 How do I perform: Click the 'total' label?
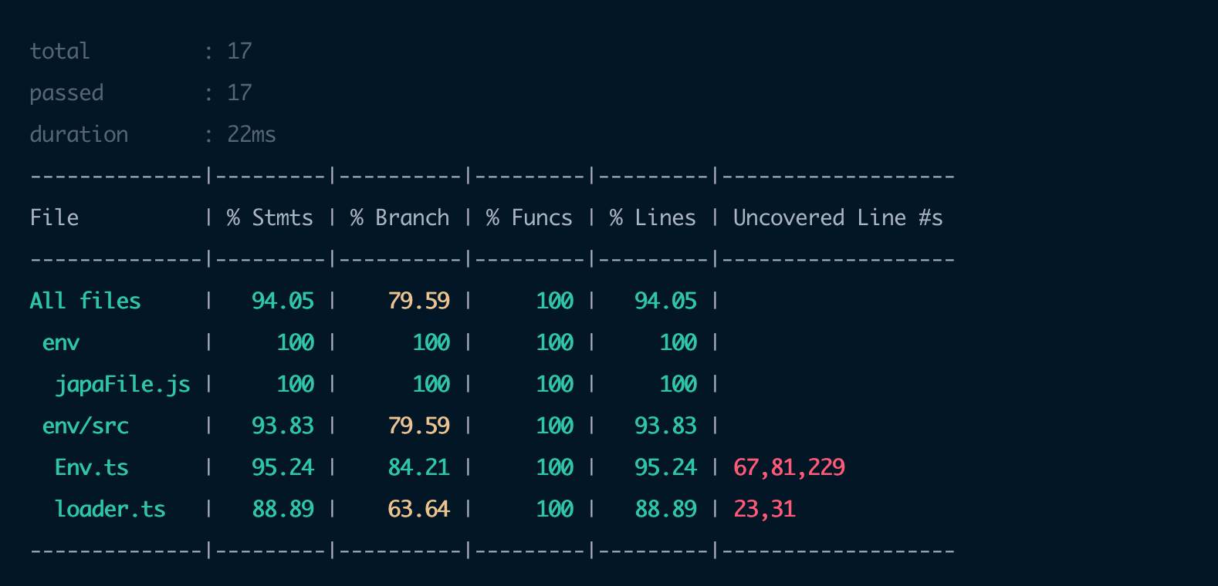pyautogui.click(x=59, y=51)
